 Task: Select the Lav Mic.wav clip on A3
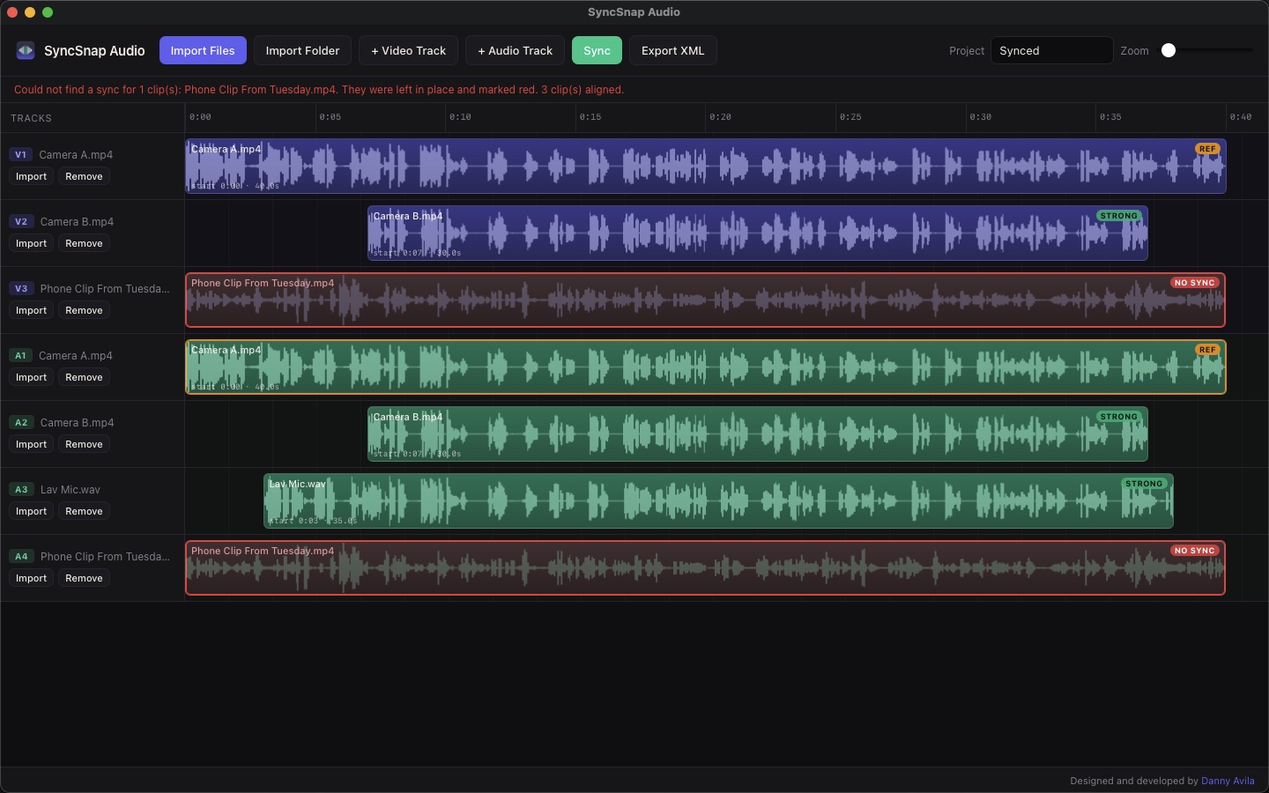pos(718,501)
